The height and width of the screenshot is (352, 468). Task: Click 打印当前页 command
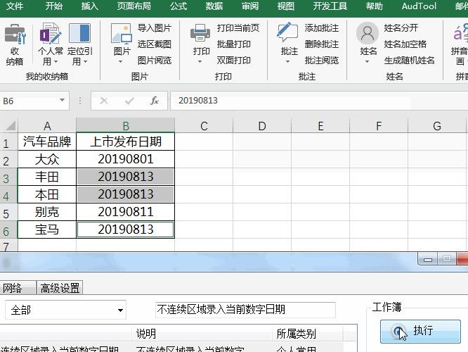tap(238, 28)
